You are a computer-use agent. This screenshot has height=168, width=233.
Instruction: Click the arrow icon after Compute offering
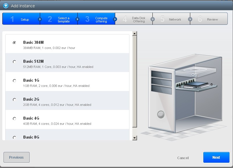click(x=115, y=19)
